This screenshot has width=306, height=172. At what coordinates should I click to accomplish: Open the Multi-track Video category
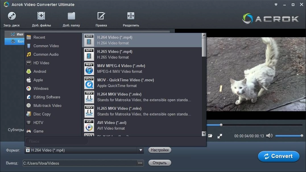(x=47, y=105)
